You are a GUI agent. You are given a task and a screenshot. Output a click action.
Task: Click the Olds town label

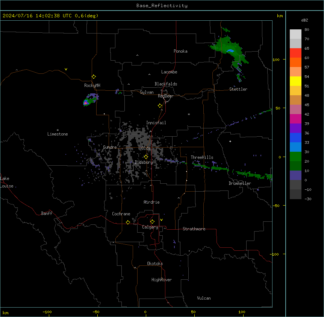point(146,148)
